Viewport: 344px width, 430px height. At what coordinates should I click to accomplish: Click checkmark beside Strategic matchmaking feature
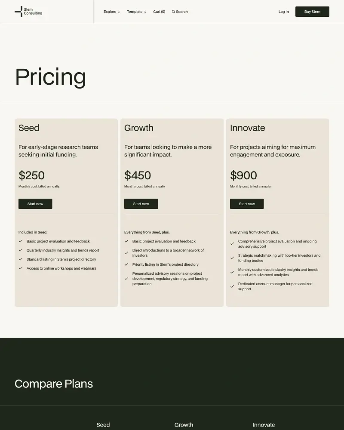(x=232, y=258)
